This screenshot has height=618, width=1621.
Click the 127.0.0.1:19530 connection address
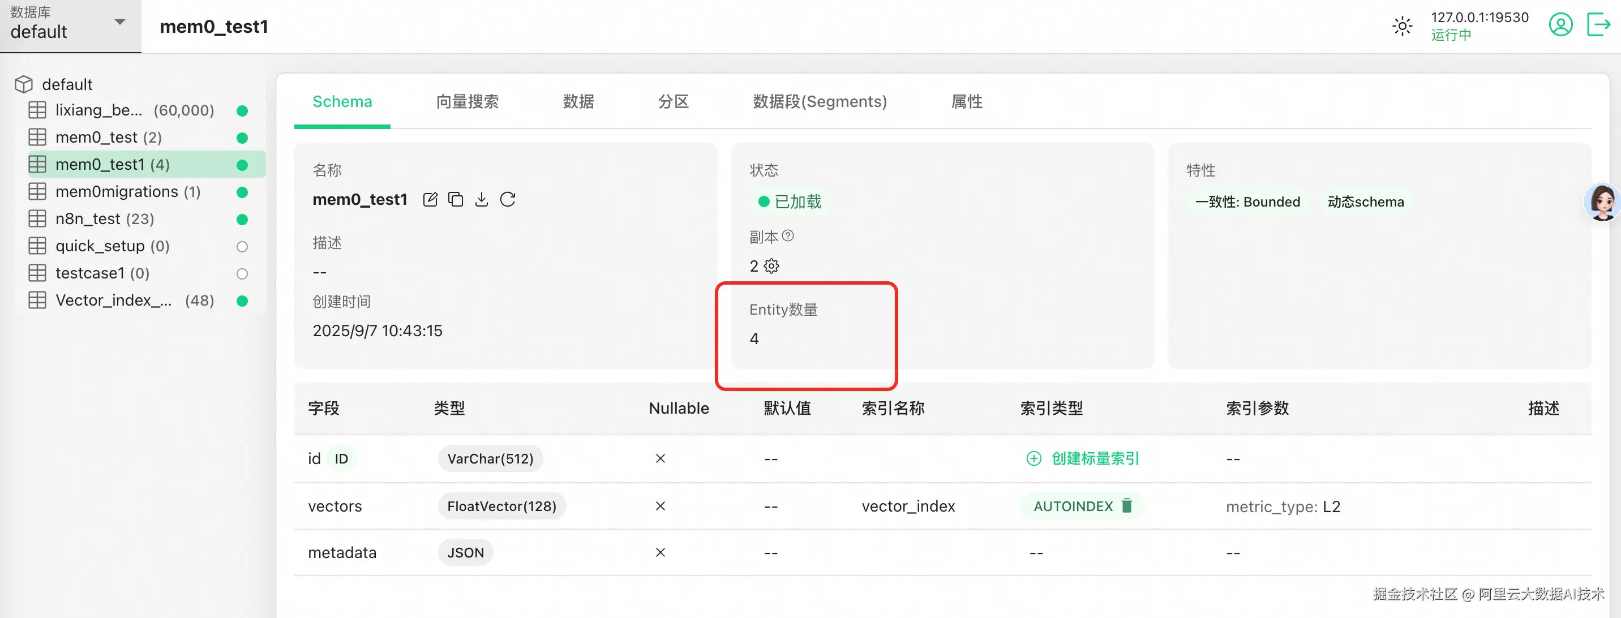pos(1480,18)
